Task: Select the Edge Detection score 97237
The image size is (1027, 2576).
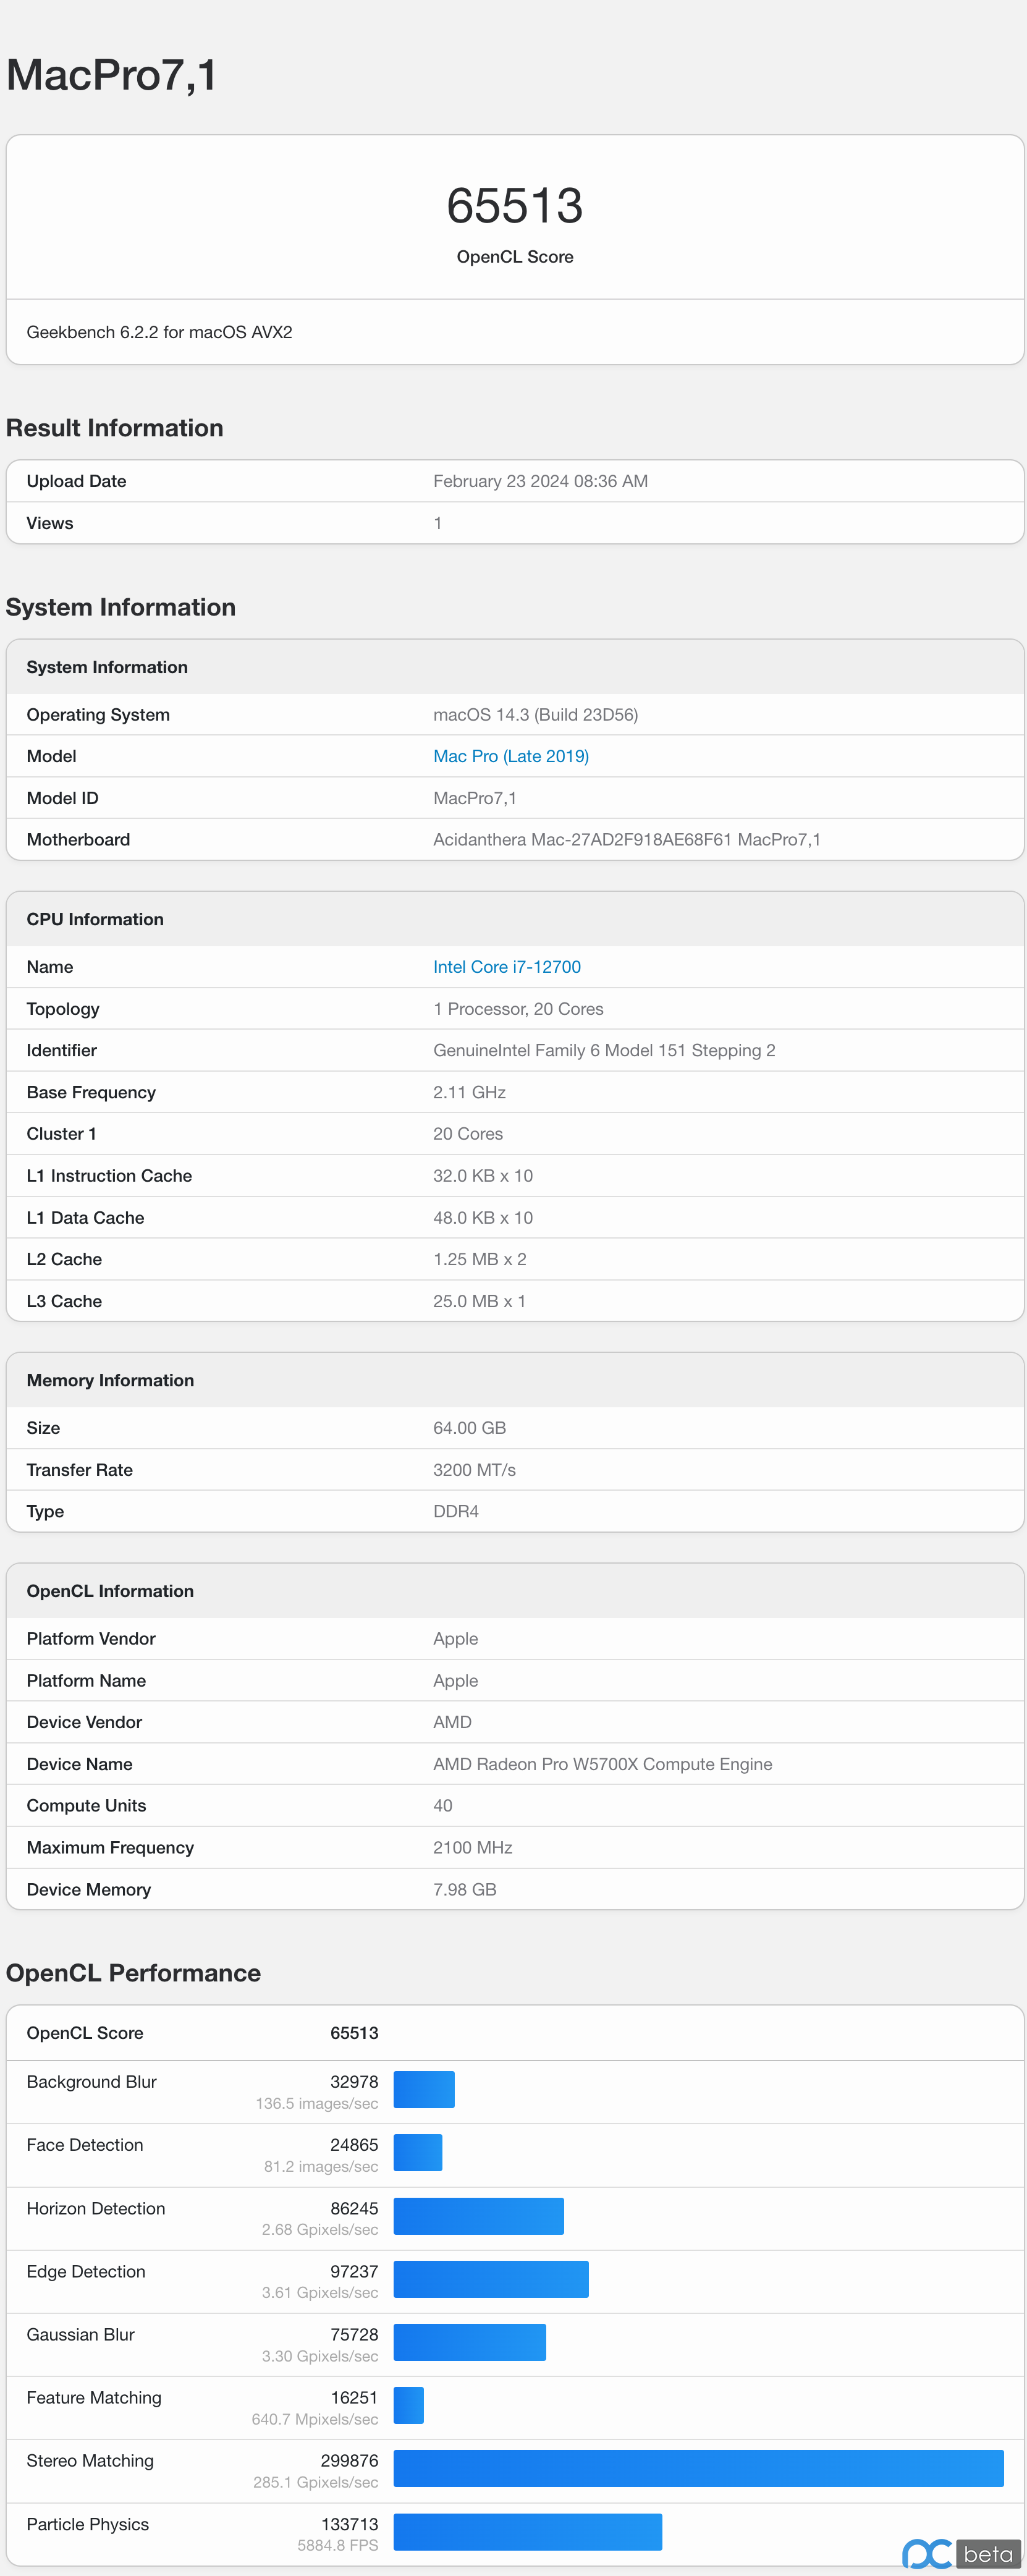Action: [354, 2272]
